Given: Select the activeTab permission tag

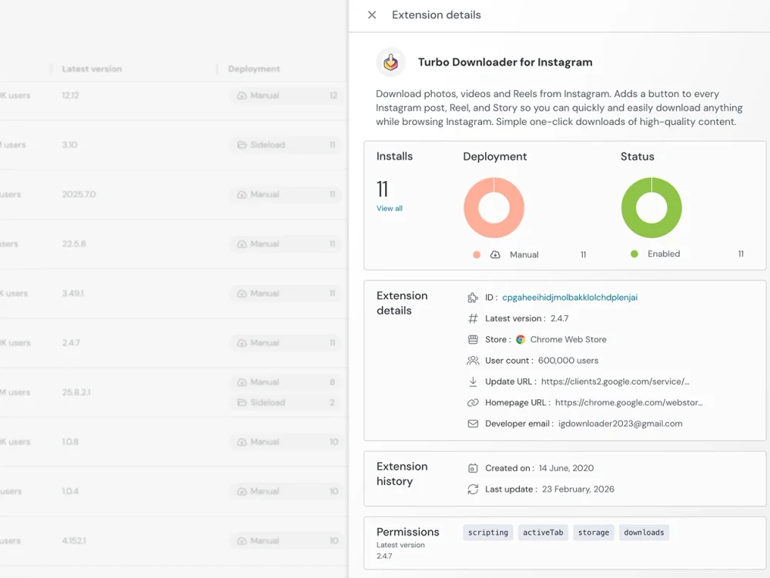Looking at the screenshot, I should [543, 533].
